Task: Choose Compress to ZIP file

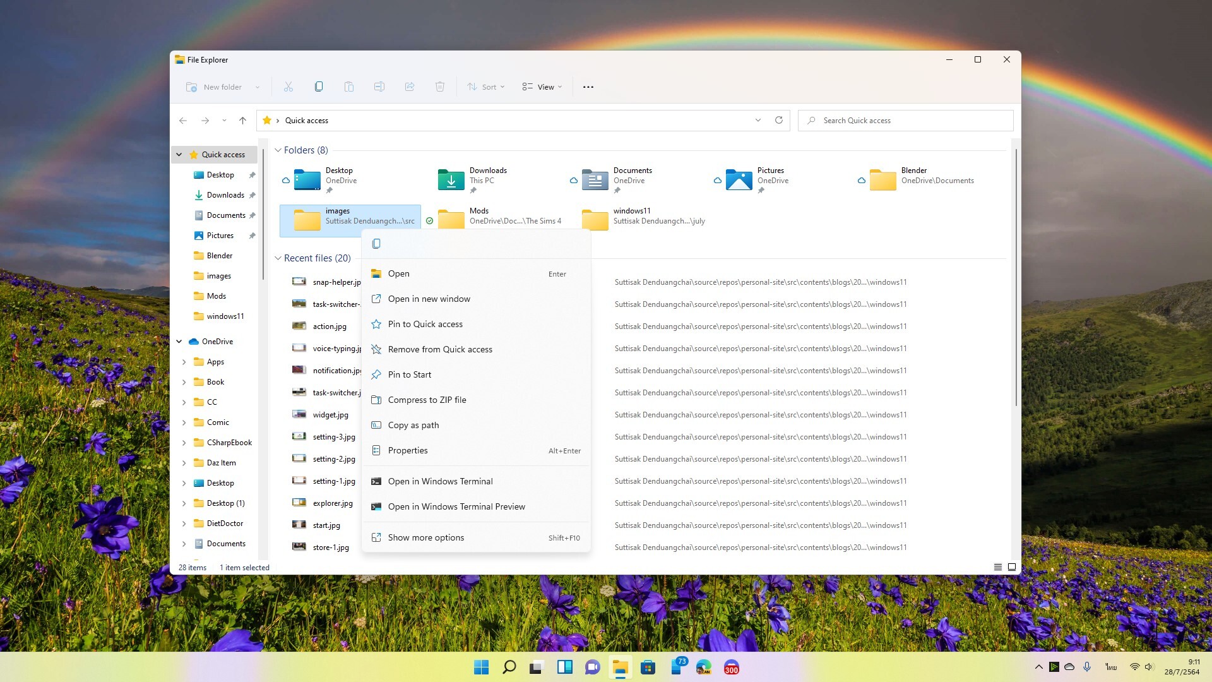Action: pyautogui.click(x=476, y=400)
